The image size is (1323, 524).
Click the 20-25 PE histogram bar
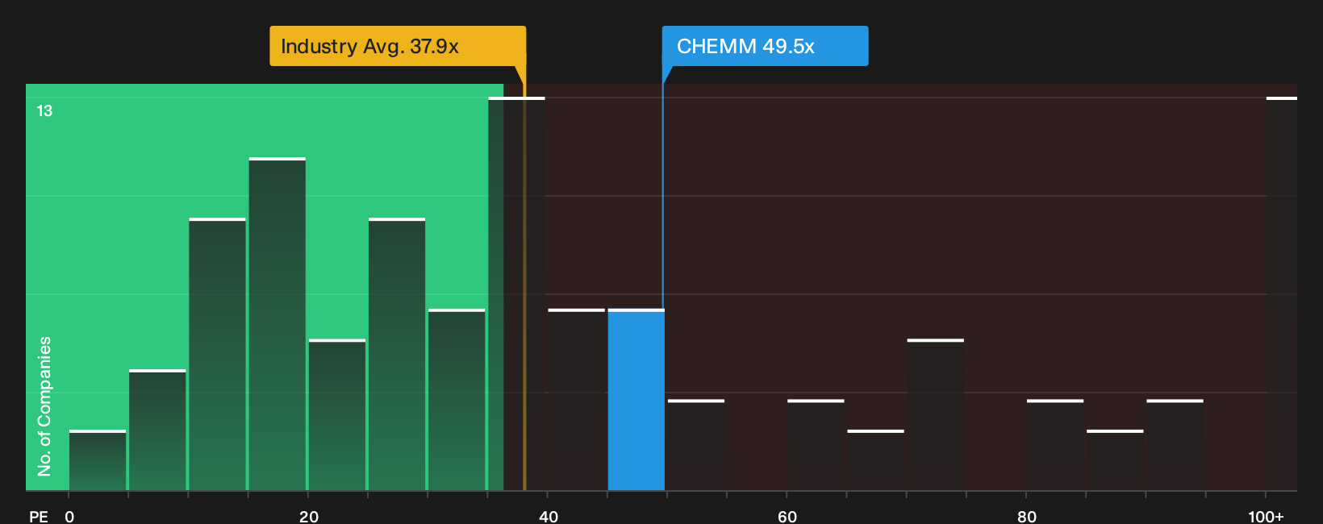(337, 415)
